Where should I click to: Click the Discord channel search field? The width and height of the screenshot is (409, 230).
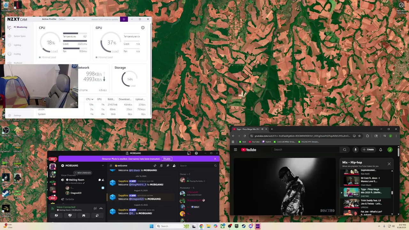click(198, 166)
